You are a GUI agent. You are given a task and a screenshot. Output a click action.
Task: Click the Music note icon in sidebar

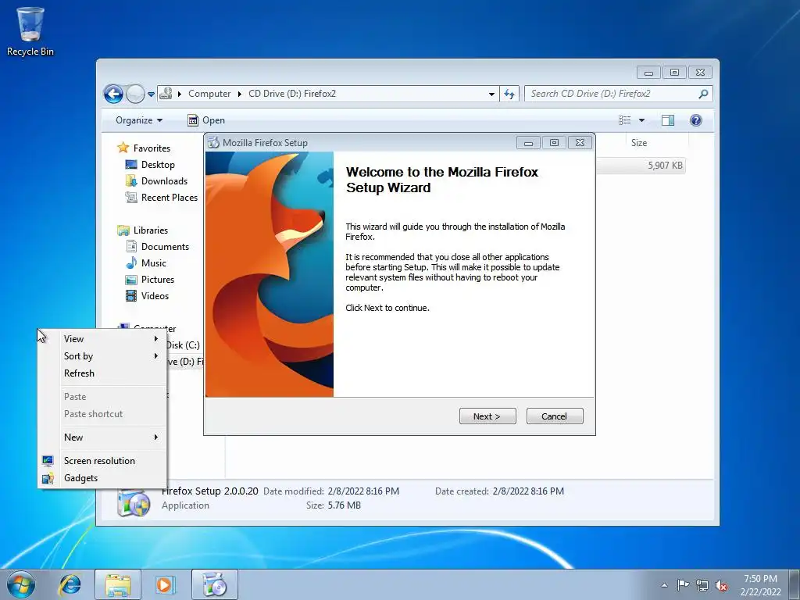click(131, 263)
